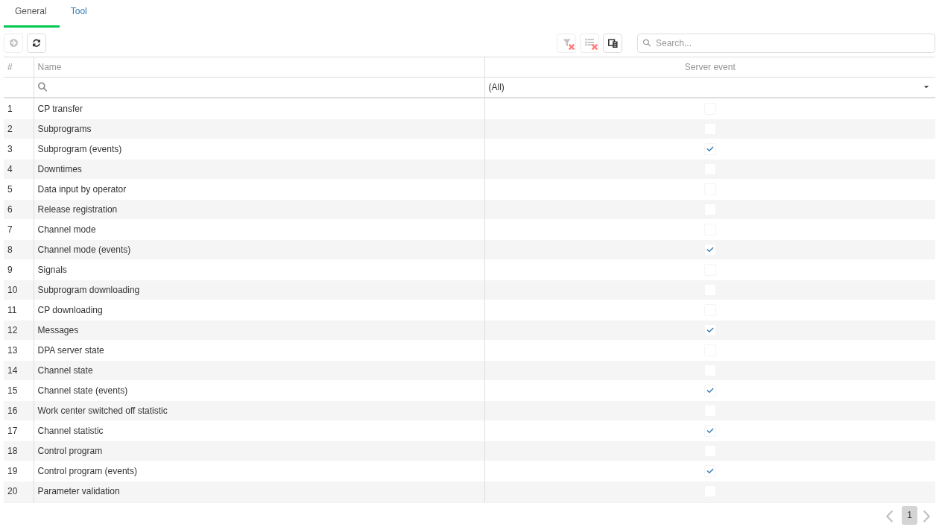Select the Channel mode (events) row name
This screenshot has width=939, height=527.
click(x=84, y=250)
